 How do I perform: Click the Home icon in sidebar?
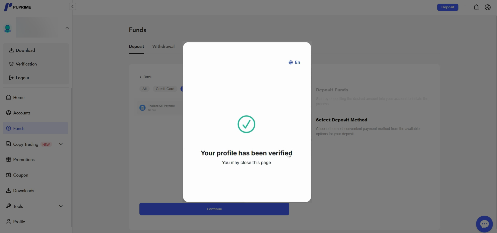click(x=9, y=97)
